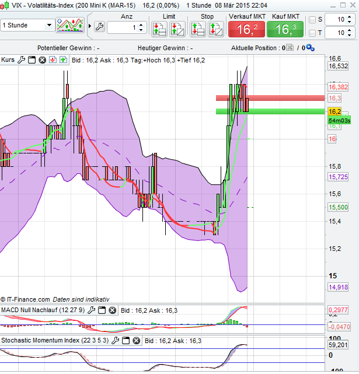Decrease Anz quantity with down arrow
The image size is (359, 374).
pos(141,30)
